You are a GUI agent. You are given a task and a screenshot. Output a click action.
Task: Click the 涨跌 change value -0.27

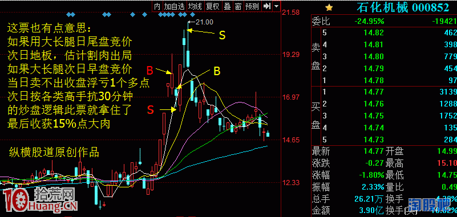point(374,163)
